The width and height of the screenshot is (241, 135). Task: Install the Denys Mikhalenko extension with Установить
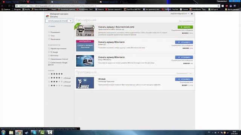[x=184, y=57]
